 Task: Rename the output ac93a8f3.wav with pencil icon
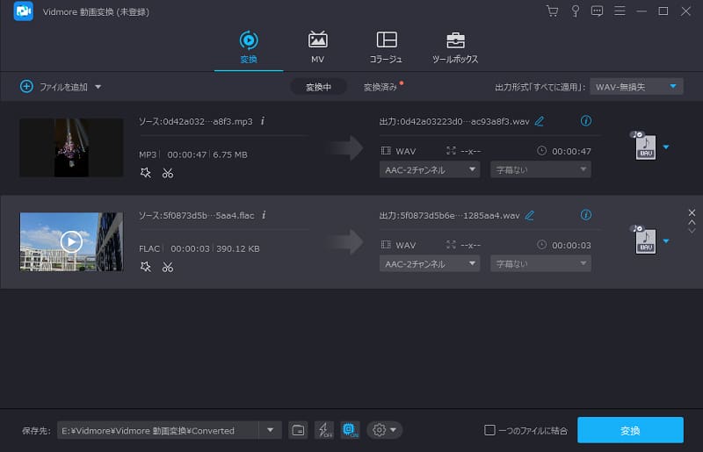tap(540, 121)
